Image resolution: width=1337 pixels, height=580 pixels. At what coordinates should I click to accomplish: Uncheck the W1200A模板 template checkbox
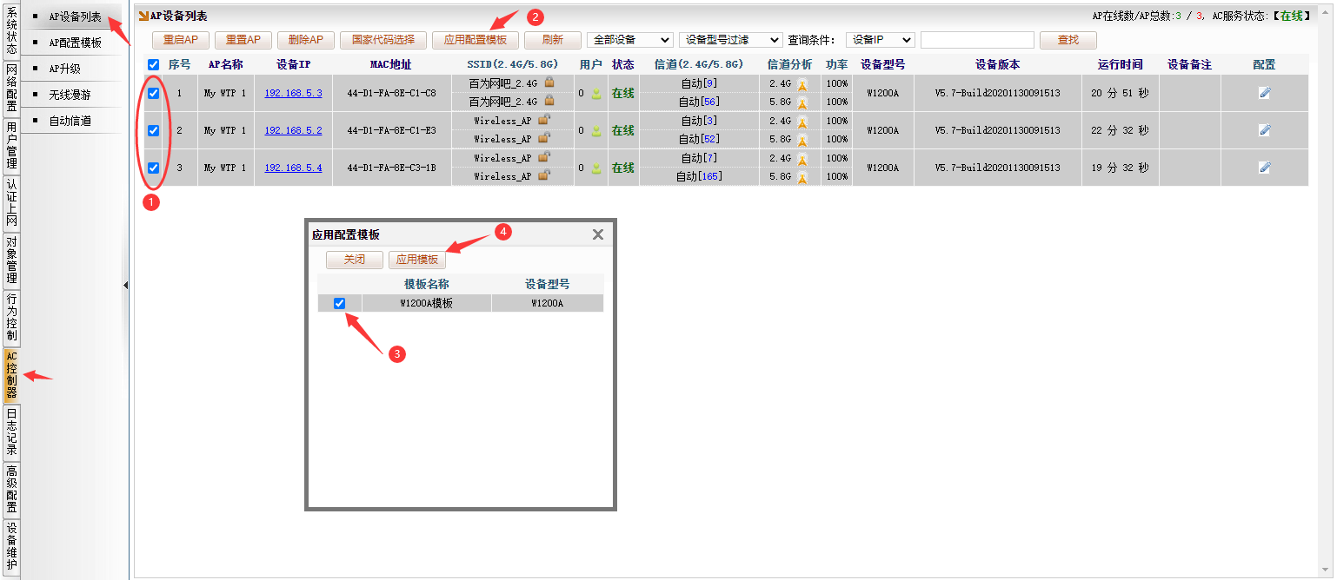[340, 303]
